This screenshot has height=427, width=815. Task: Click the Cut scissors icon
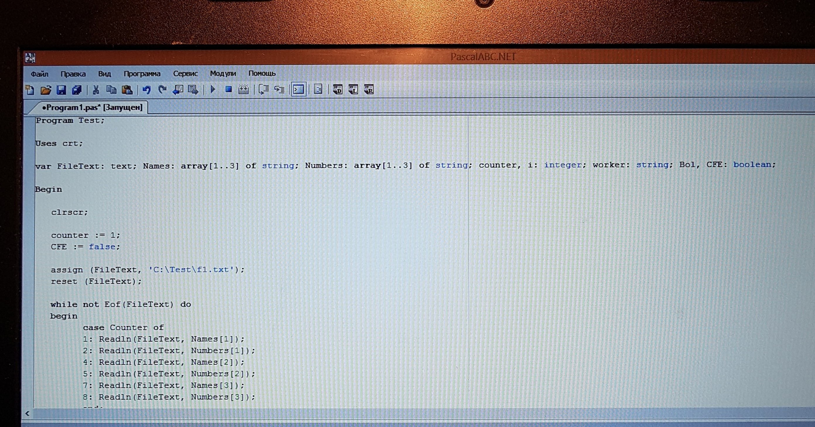tap(95, 90)
